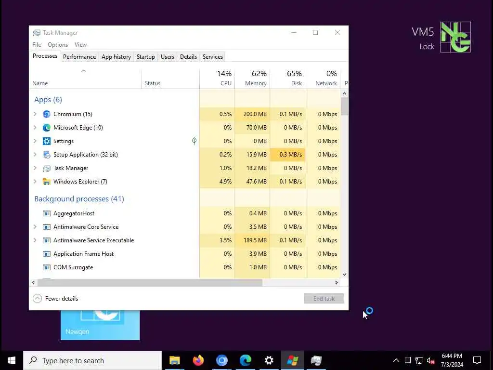Switch to the Startup tab
The width and height of the screenshot is (493, 370).
coord(145,57)
